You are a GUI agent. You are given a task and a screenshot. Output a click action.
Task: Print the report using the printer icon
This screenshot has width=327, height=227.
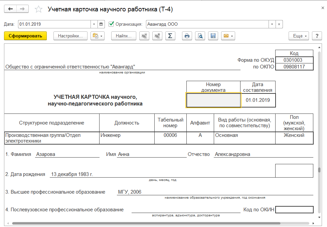(x=187, y=36)
